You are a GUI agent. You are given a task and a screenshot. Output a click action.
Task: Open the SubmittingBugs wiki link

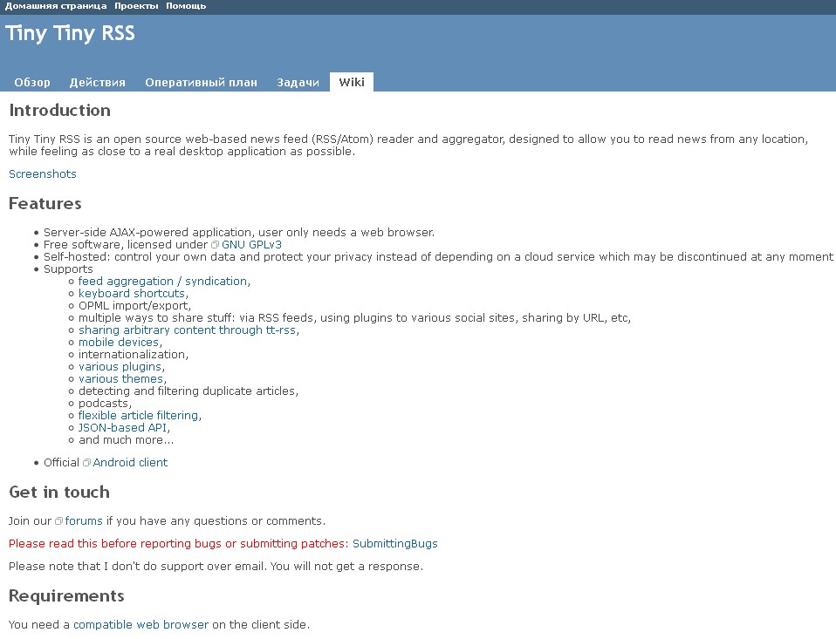(x=395, y=544)
